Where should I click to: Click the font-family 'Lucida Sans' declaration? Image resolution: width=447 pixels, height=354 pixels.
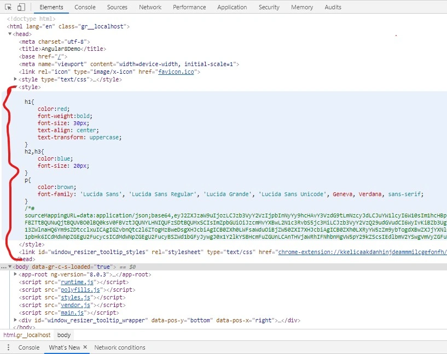tap(231, 194)
